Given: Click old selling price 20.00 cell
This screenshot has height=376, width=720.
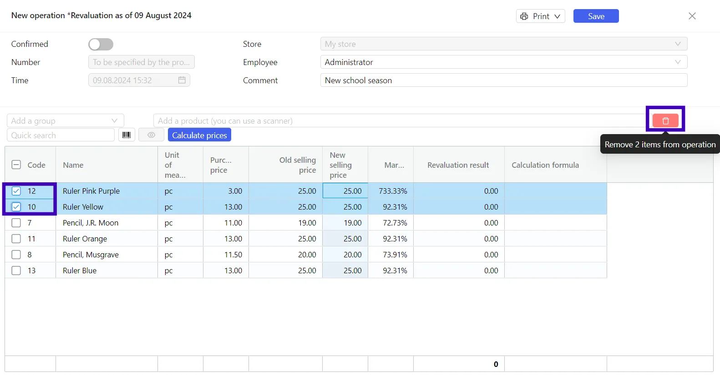Looking at the screenshot, I should (x=285, y=255).
